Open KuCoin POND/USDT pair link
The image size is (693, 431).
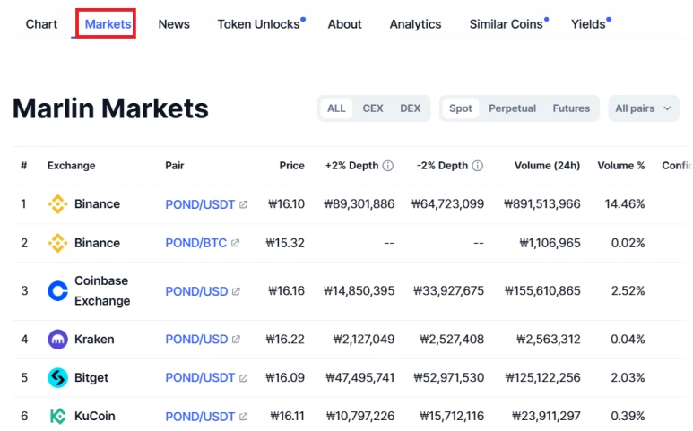(200, 417)
